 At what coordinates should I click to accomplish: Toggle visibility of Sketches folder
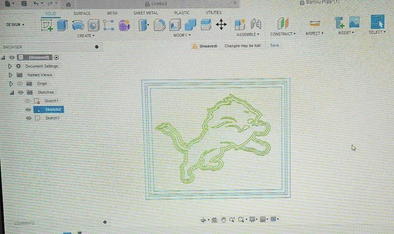point(21,92)
